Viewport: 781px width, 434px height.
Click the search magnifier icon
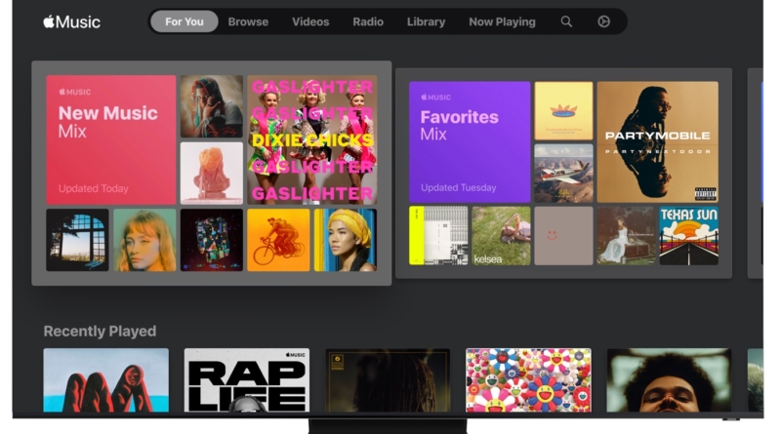566,21
